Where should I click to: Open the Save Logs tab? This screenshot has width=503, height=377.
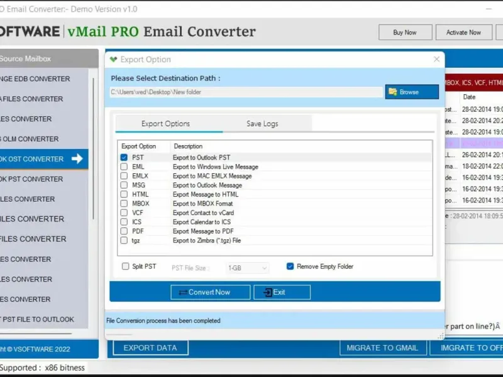pyautogui.click(x=262, y=124)
